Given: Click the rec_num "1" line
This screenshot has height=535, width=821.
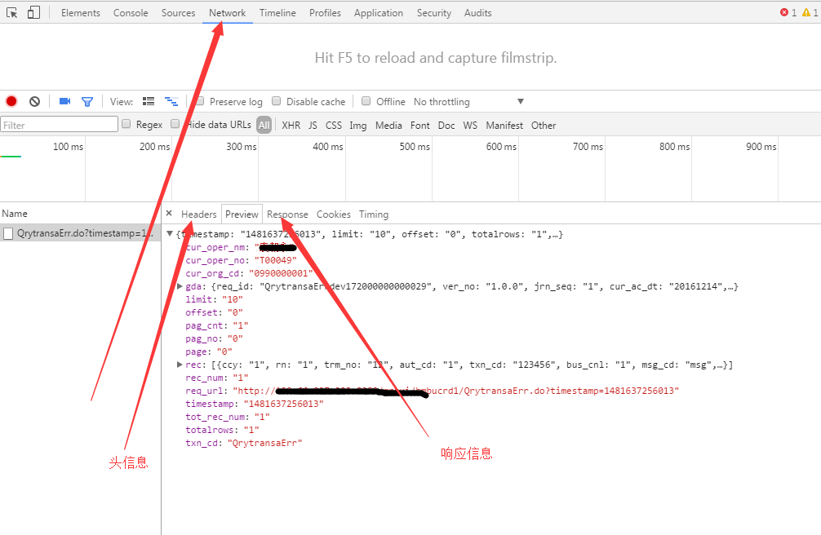Looking at the screenshot, I should tap(217, 378).
